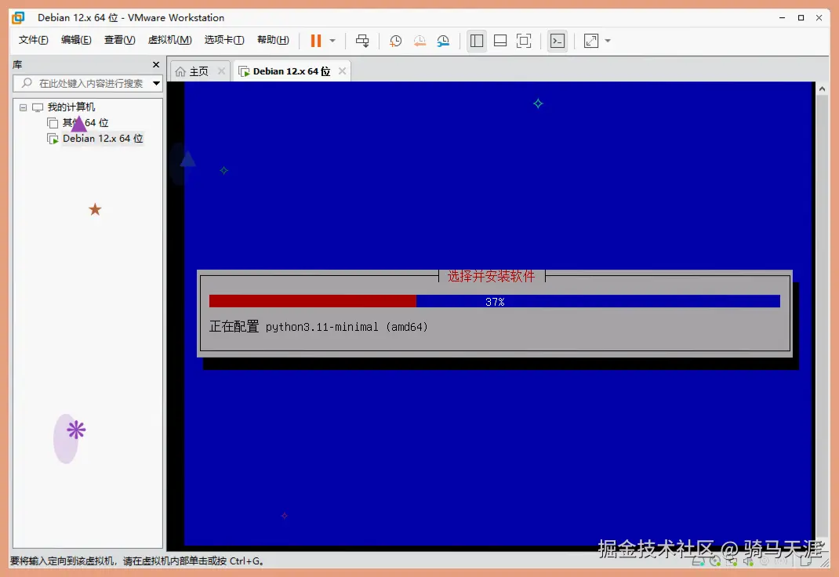
Task: Click the CD/DVD drive status bar icon
Action: click(715, 561)
